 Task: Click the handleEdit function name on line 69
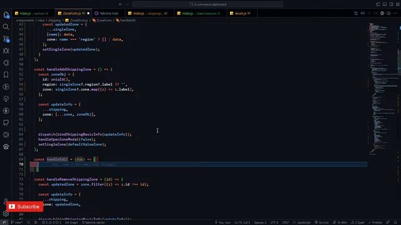tap(57, 159)
